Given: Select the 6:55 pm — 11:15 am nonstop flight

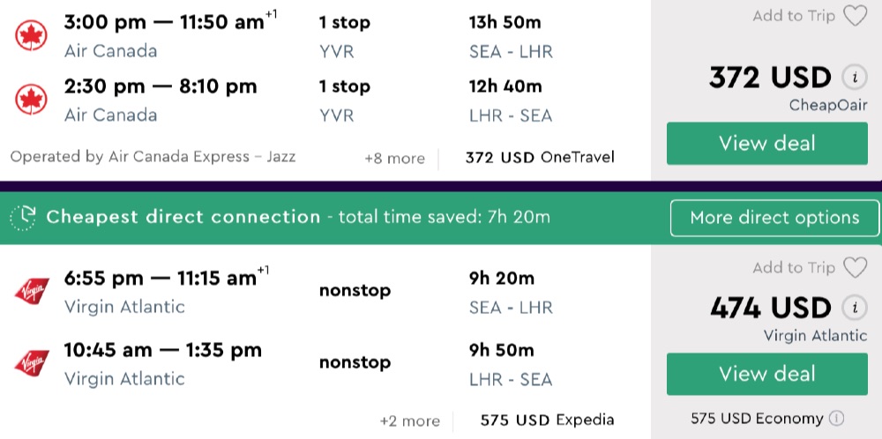Looking at the screenshot, I should 163,279.
